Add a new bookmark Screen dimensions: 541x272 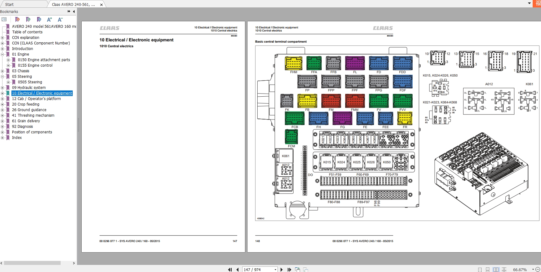coord(28,19)
